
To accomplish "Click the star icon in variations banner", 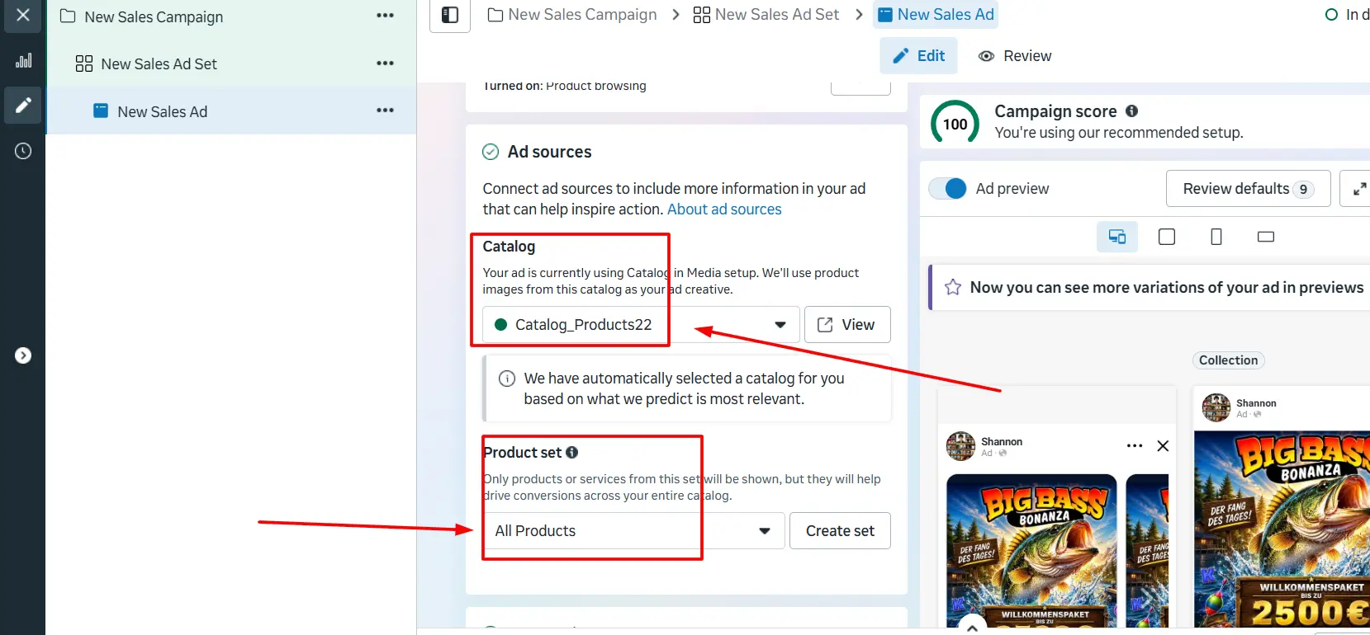I will point(953,287).
